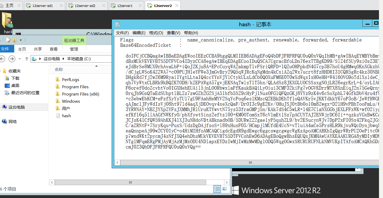Click the Explorer file list horizontal scrollbar thumb
The image size is (383, 198).
pyautogui.click(x=130, y=182)
